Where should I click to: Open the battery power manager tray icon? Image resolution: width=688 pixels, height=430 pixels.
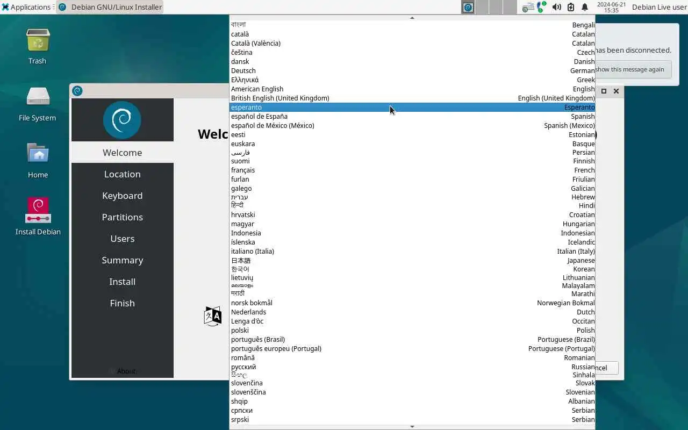571,7
